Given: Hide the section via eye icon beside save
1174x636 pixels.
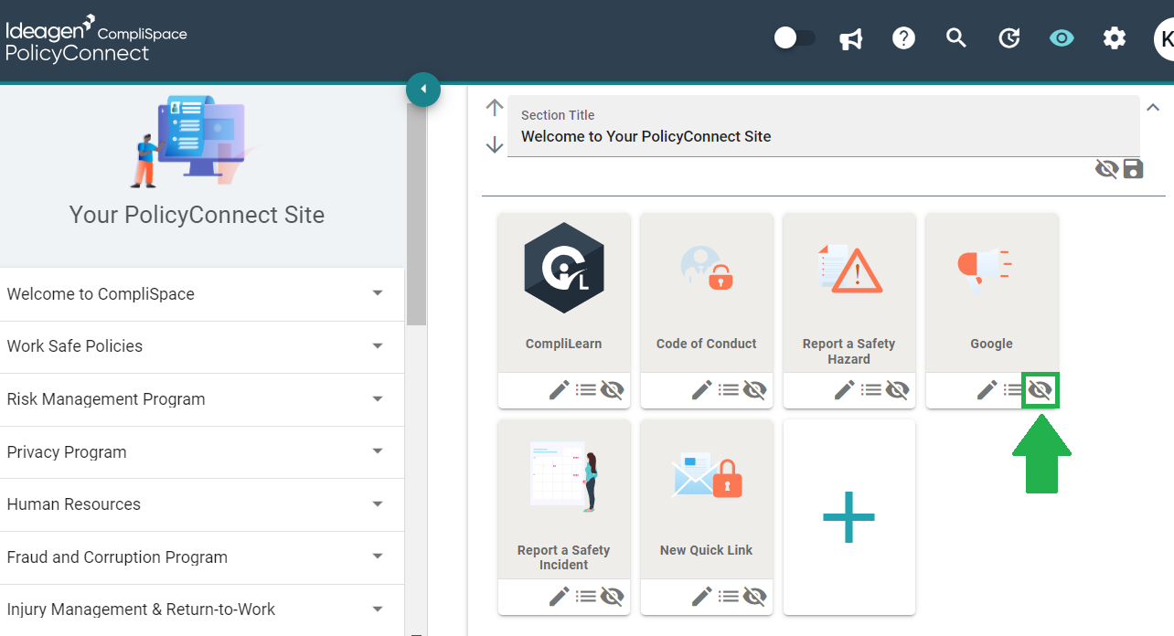Looking at the screenshot, I should 1106,169.
